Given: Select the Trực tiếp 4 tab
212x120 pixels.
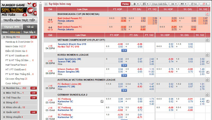Looking at the screenshot, I should [x=29, y=32].
